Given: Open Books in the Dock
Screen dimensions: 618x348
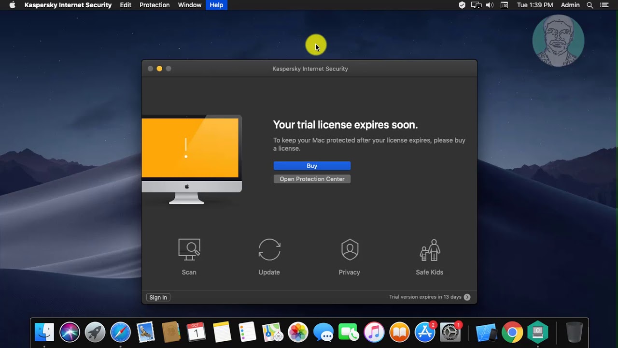Looking at the screenshot, I should coord(399,333).
